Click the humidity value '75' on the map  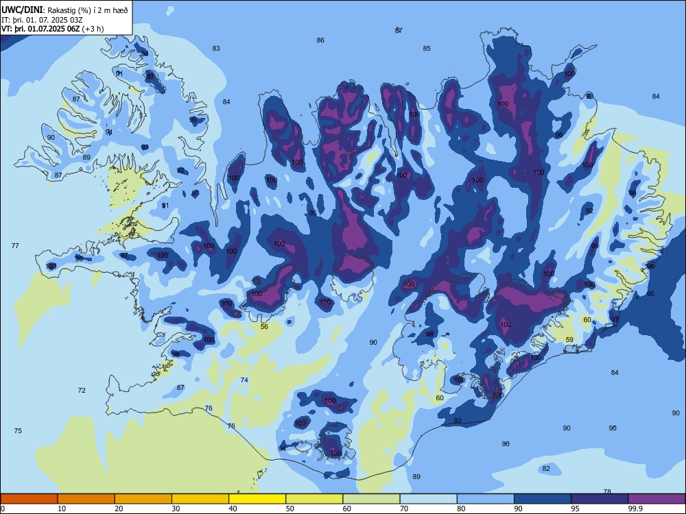coord(18,430)
